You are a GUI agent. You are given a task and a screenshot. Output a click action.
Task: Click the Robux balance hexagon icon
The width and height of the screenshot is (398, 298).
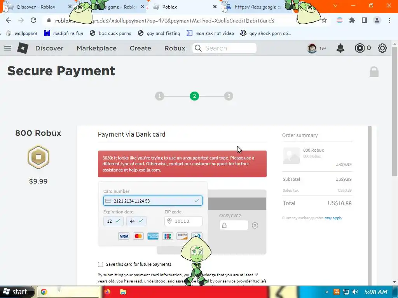(360, 48)
